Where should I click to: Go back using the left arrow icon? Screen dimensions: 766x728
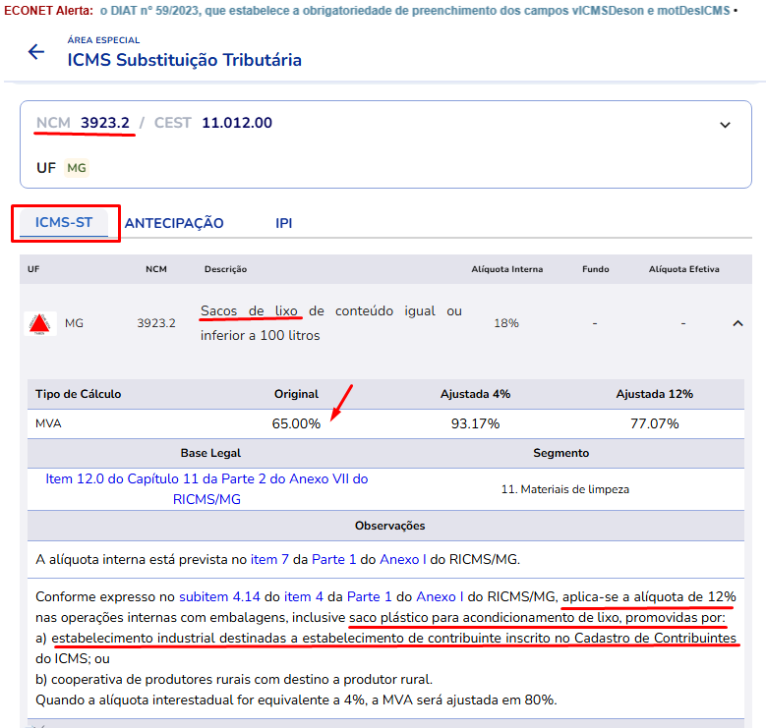tap(36, 52)
